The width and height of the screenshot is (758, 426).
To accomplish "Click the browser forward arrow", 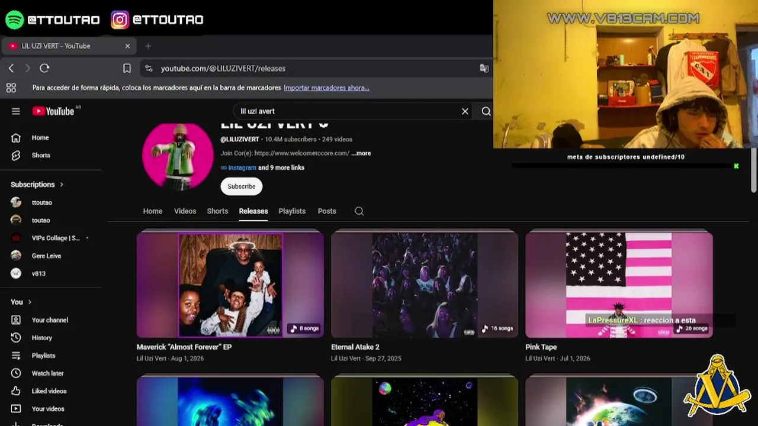I will click(27, 69).
